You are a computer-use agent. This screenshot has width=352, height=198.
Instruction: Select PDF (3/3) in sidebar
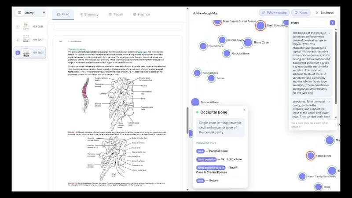click(x=29, y=52)
